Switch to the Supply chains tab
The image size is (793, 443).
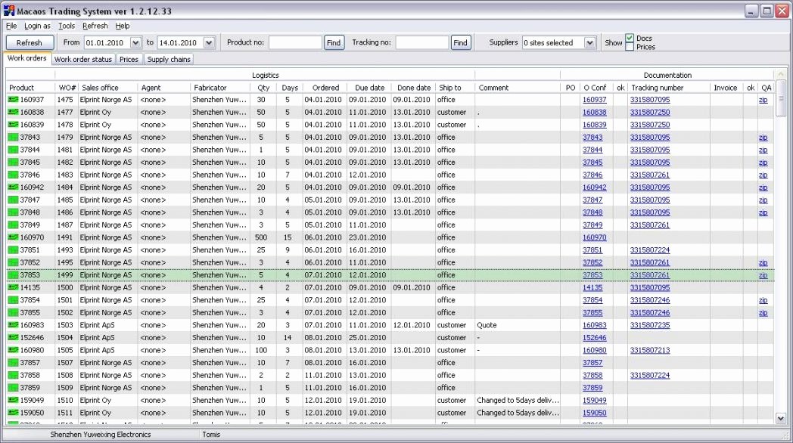168,58
